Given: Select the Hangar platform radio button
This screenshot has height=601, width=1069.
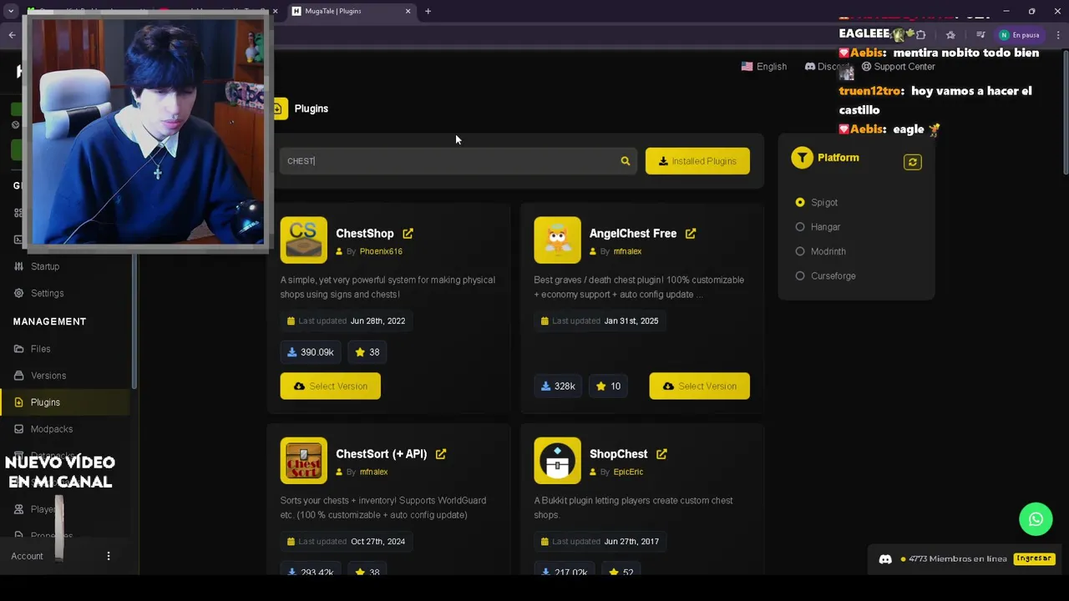Looking at the screenshot, I should pyautogui.click(x=800, y=227).
